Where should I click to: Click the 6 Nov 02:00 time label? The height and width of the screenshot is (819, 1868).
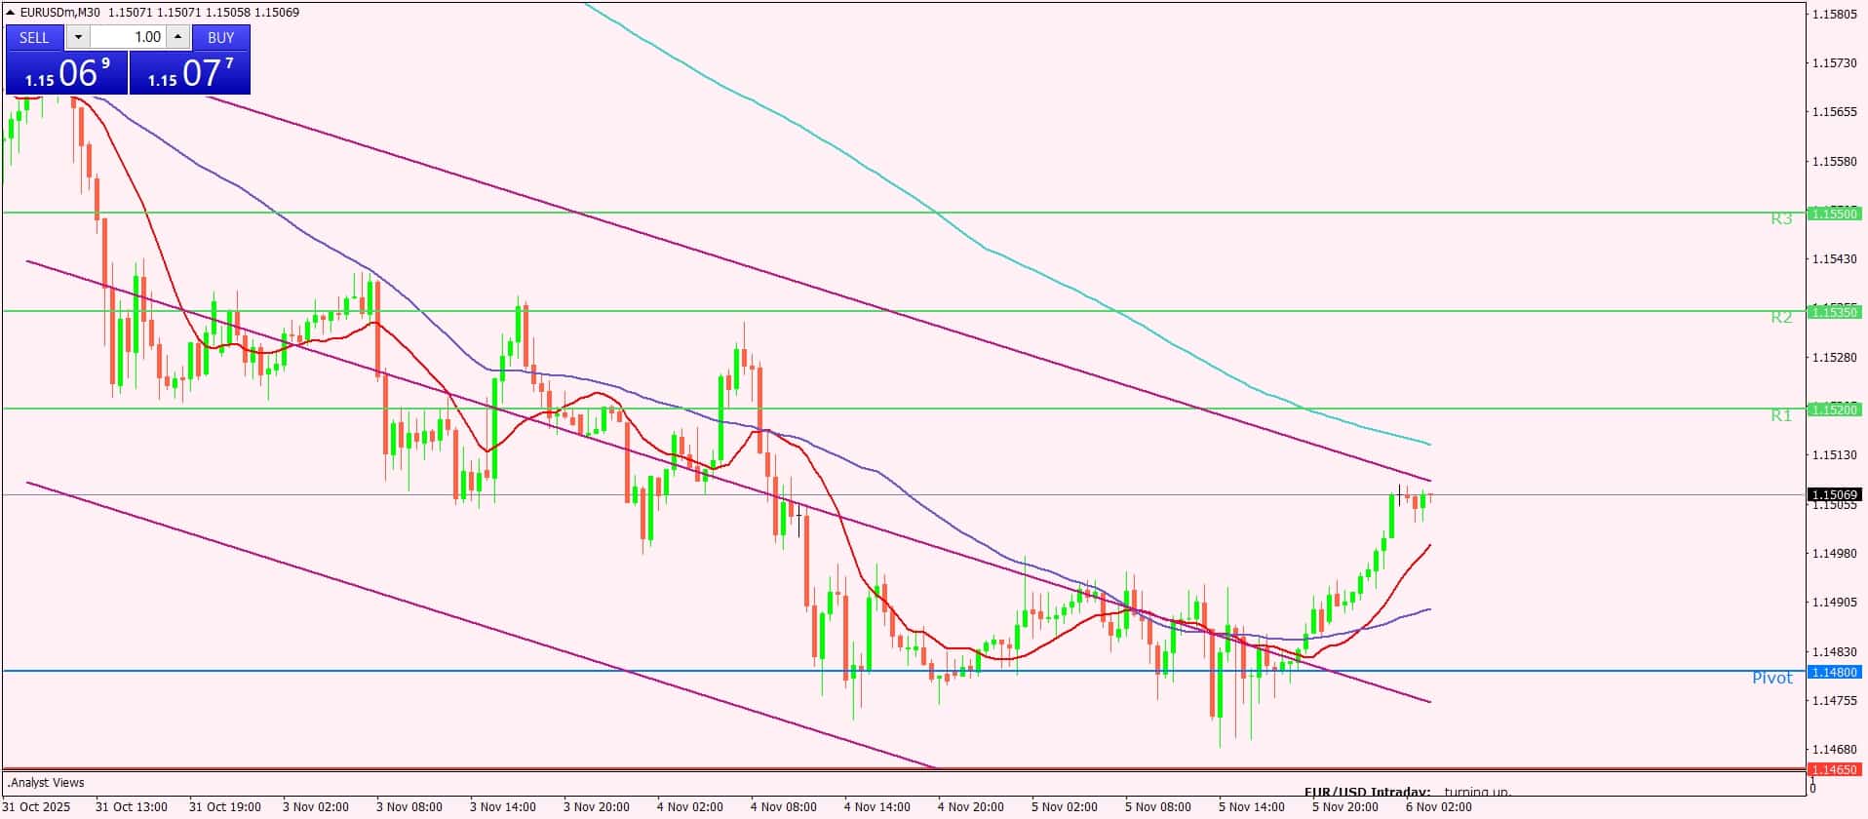[x=1439, y=807]
